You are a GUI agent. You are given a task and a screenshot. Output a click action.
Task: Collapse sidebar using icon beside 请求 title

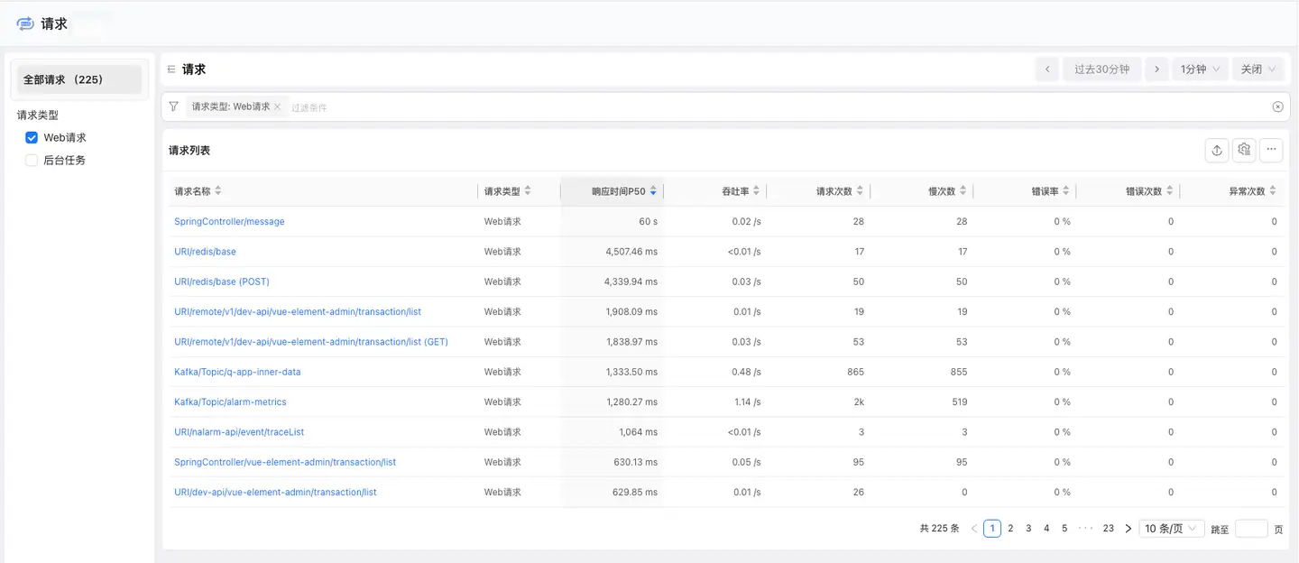pyautogui.click(x=171, y=69)
